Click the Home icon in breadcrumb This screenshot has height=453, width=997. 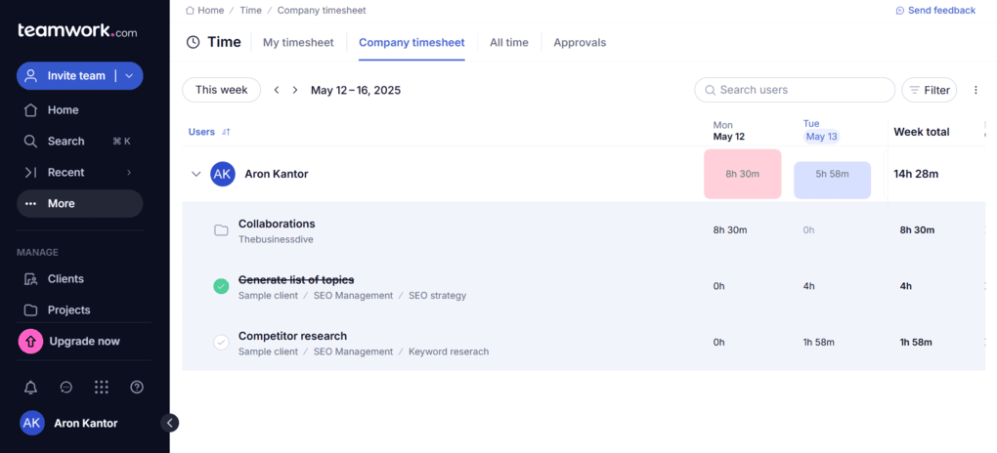click(190, 10)
